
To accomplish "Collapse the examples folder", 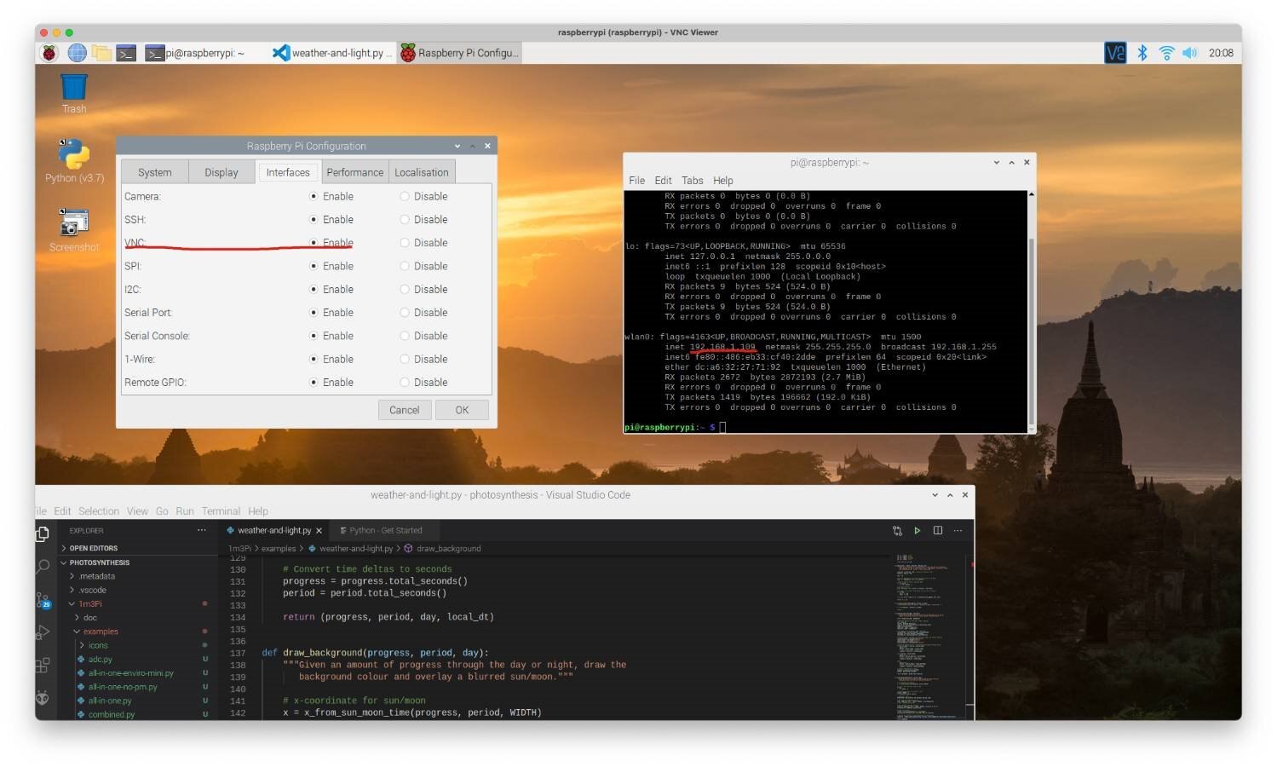I will coord(100,631).
